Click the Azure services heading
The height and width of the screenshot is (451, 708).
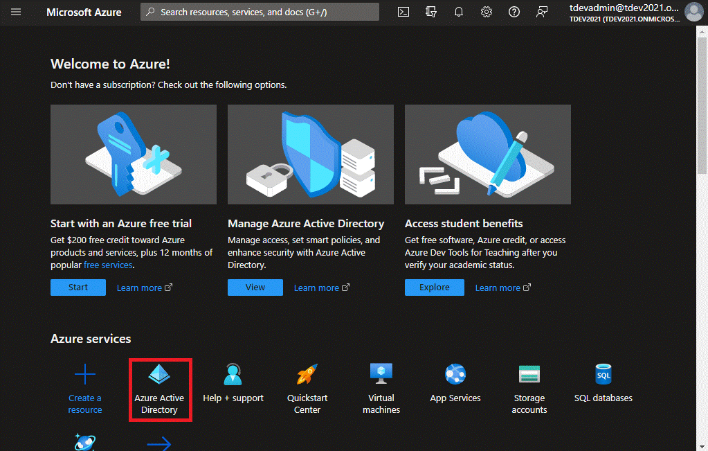tap(91, 339)
